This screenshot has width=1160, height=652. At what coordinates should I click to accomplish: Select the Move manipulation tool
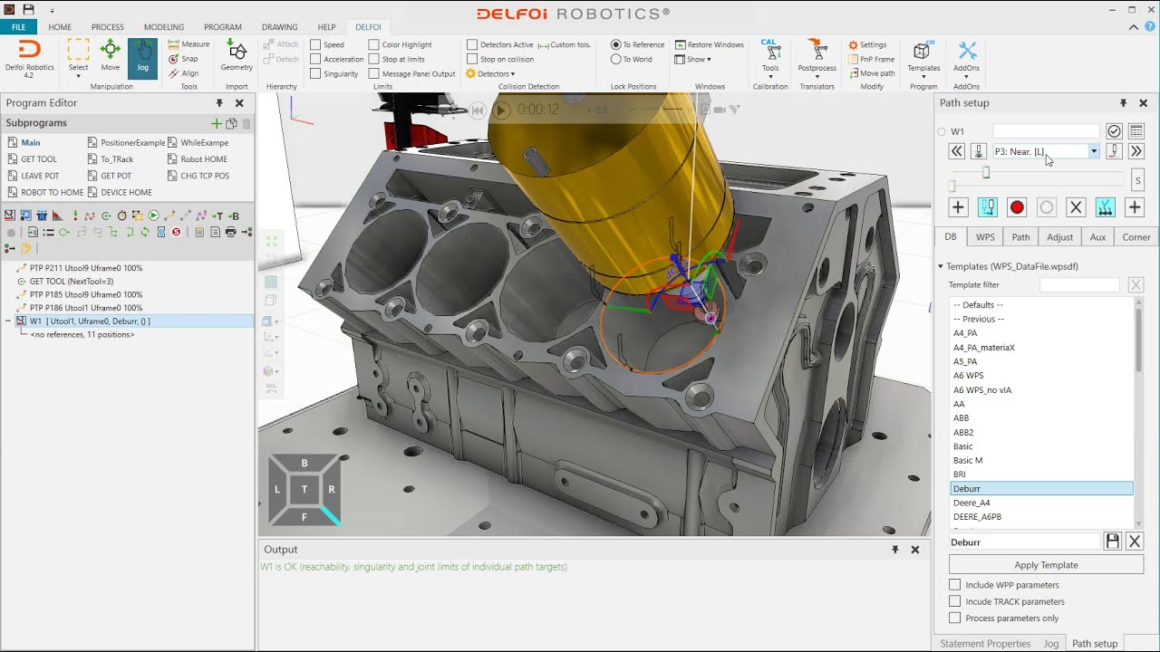click(110, 56)
